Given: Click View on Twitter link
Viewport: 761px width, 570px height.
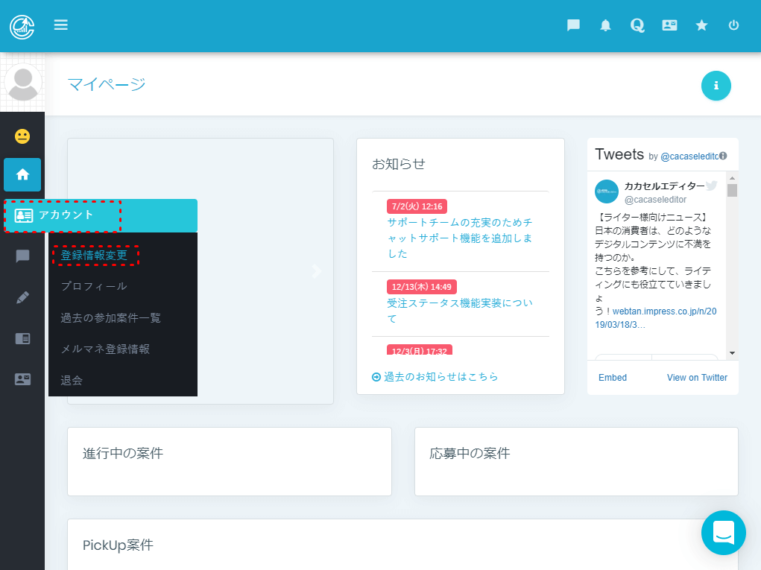Looking at the screenshot, I should click(x=697, y=378).
